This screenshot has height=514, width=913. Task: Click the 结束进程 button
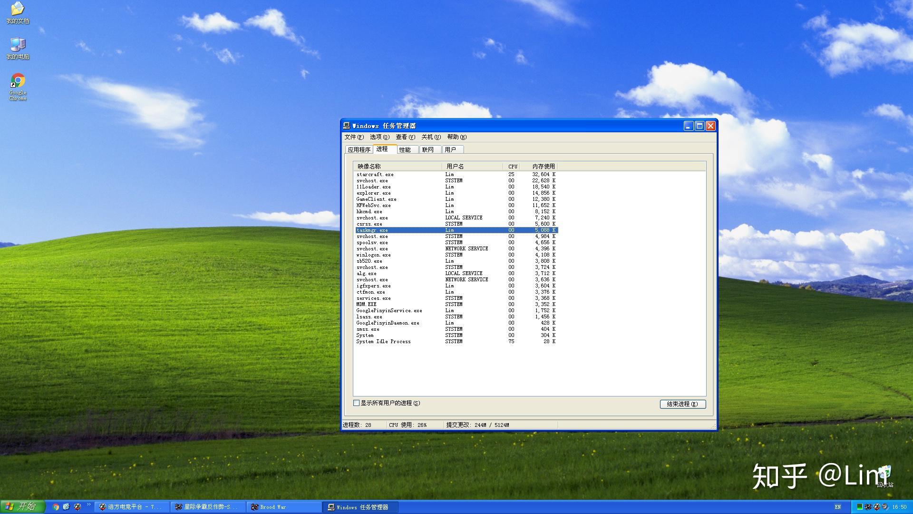tap(682, 404)
